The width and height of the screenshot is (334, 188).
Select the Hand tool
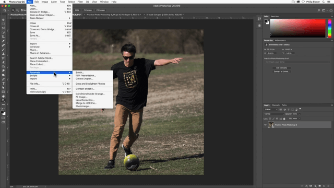click(x=3, y=96)
